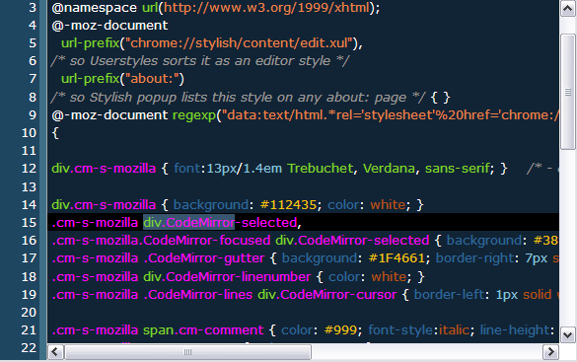Click the sans-serif value
Image resolution: width=577 pixels, height=362 pixels.
458,169
